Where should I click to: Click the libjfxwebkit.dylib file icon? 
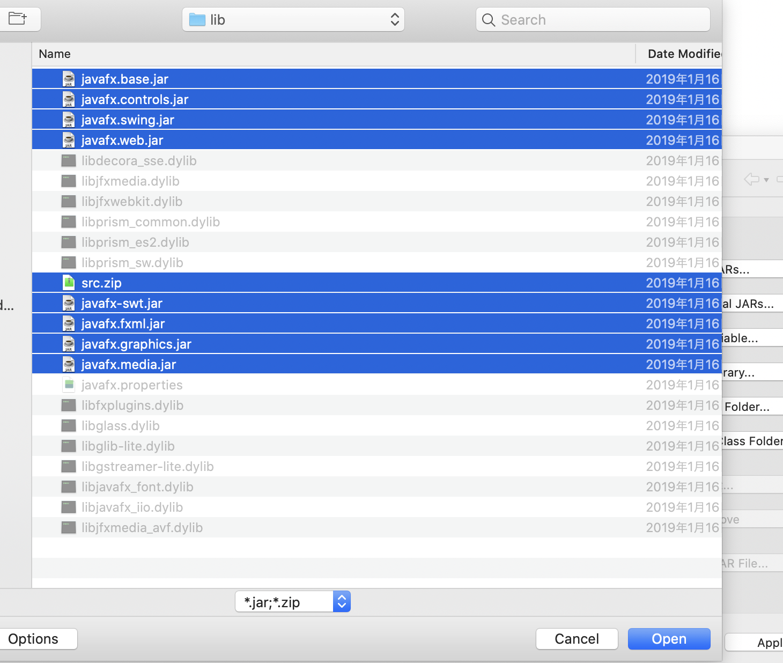click(x=69, y=201)
